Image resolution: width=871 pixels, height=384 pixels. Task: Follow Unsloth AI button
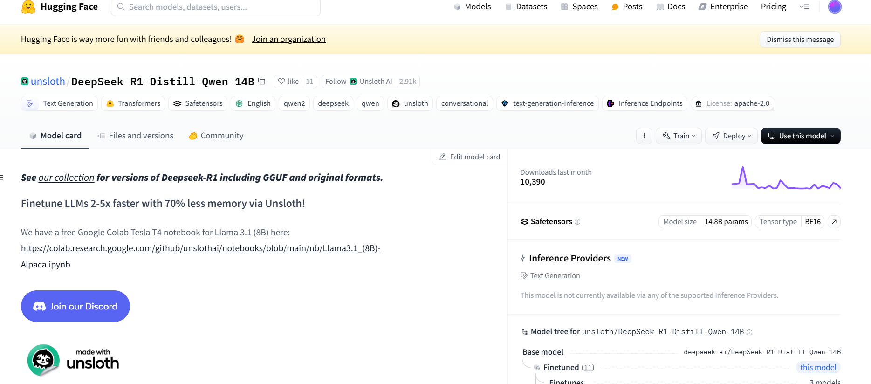(358, 82)
